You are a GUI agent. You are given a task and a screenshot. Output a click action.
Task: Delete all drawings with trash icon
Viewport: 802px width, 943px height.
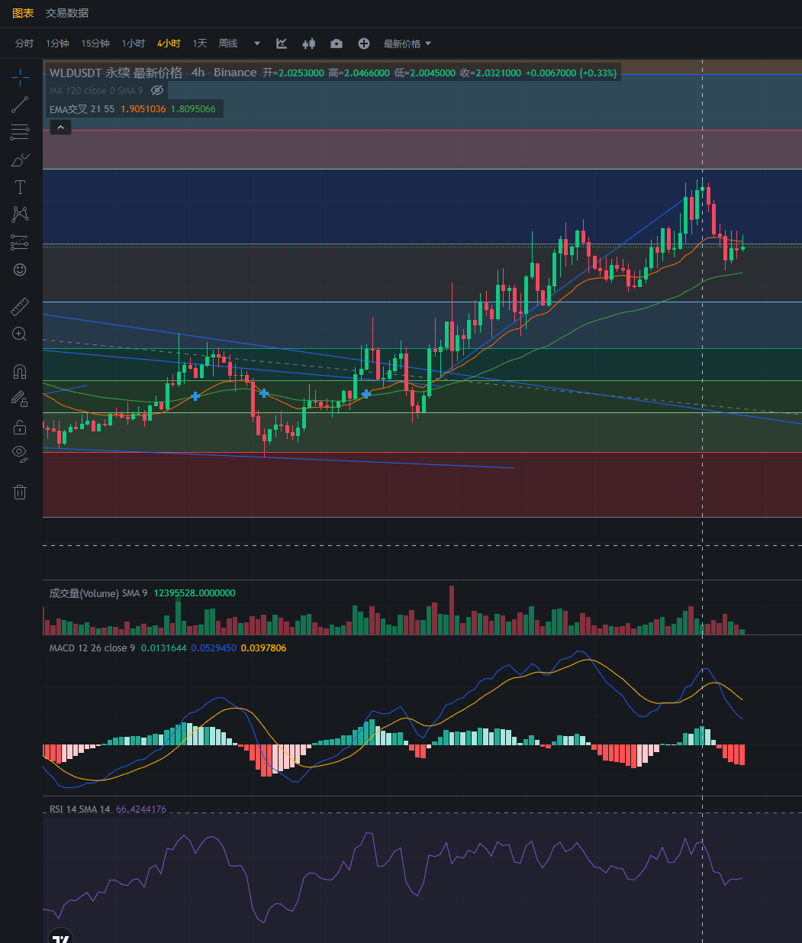20,492
